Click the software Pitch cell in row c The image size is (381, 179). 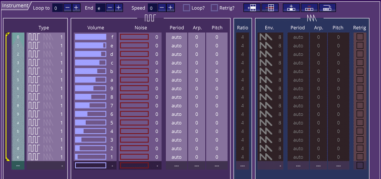click(x=217, y=140)
